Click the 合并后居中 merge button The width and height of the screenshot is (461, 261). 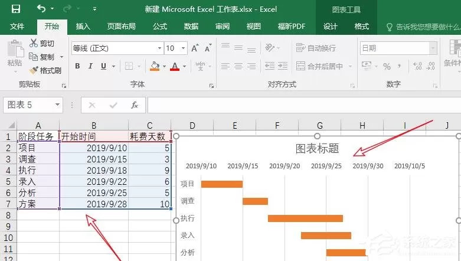coord(319,66)
